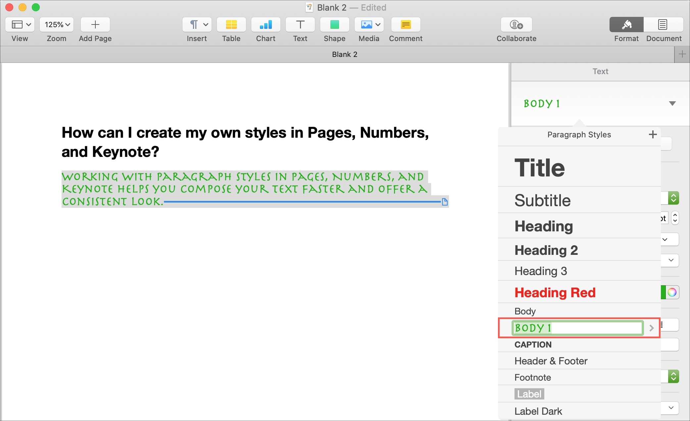The width and height of the screenshot is (690, 421).
Task: Close the window with red button
Action: 9,7
